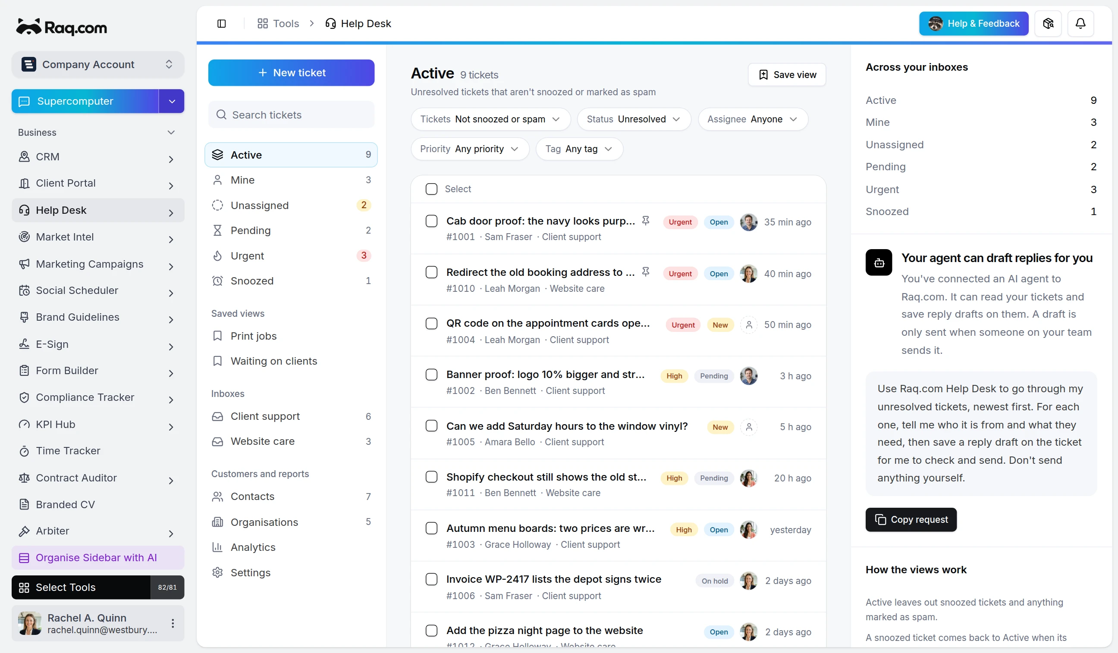Select the Unassigned tickets view
The width and height of the screenshot is (1118, 653).
click(291, 205)
